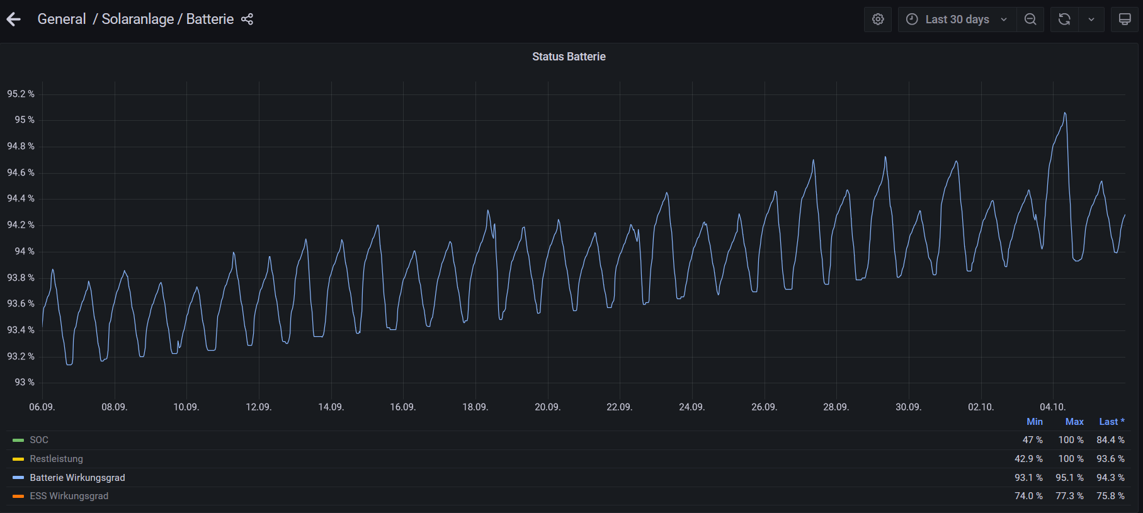Go back using the arrow icon
This screenshot has height=513, width=1143.
point(14,20)
